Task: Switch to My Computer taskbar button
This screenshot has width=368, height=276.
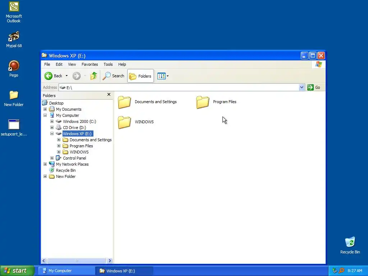Action: 66,271
